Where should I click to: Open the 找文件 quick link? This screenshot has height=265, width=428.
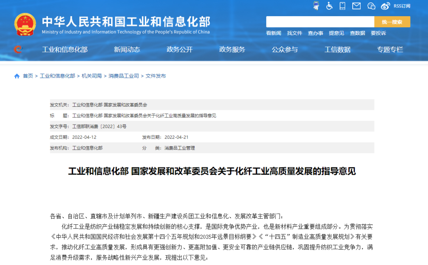[x=294, y=33]
